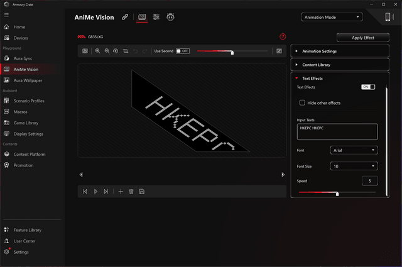This screenshot has height=267, width=402.
Task: Expand Content Library section
Action: (x=340, y=65)
